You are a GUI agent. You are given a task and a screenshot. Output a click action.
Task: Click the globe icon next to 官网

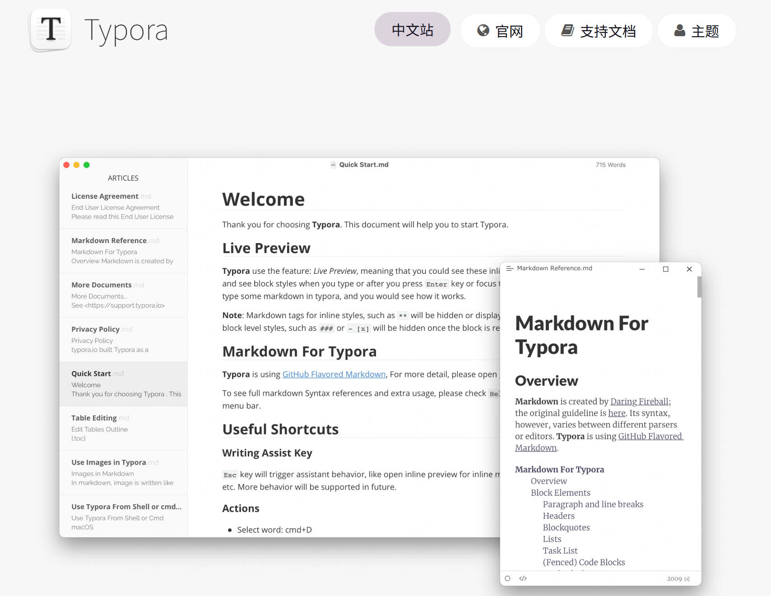click(483, 30)
